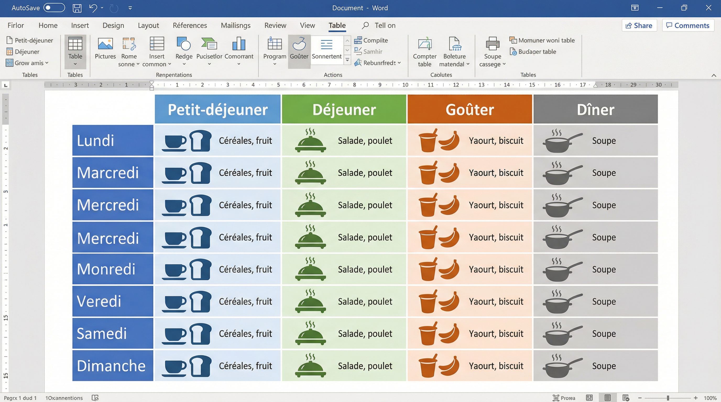This screenshot has height=402, width=721.
Task: Click the Share button
Action: [639, 25]
